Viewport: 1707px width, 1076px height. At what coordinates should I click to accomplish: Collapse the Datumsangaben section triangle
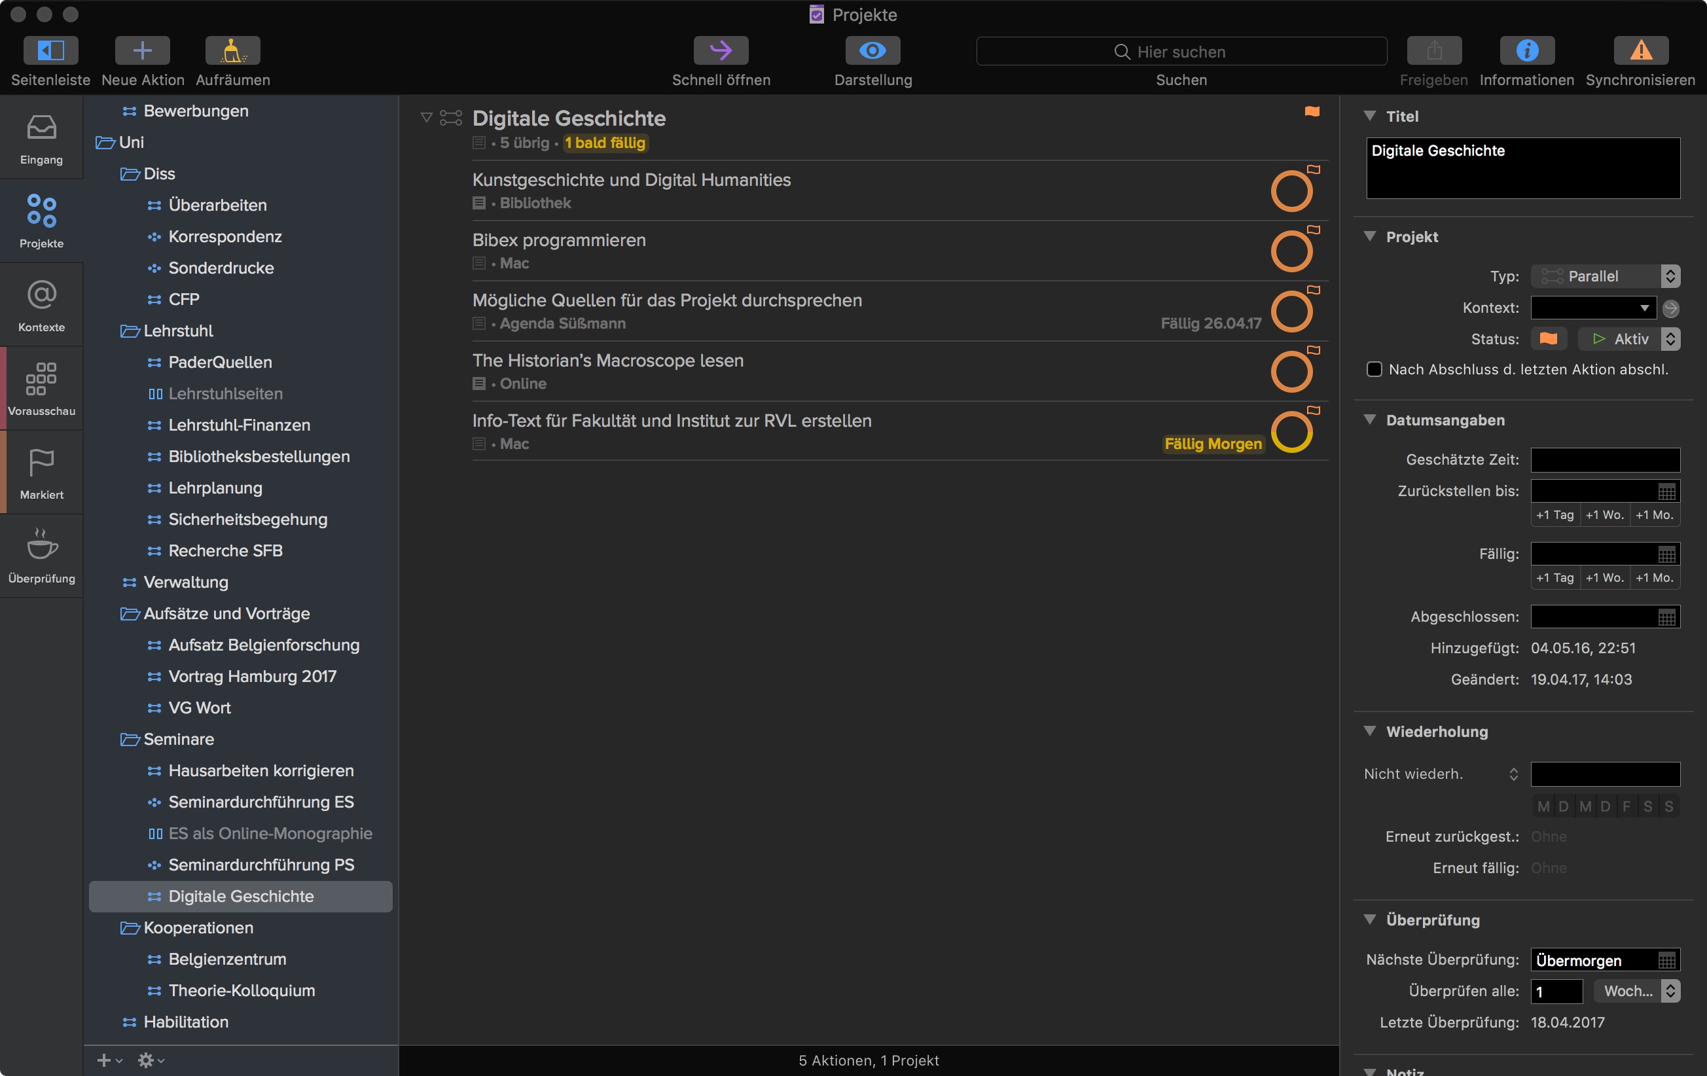pos(1369,420)
